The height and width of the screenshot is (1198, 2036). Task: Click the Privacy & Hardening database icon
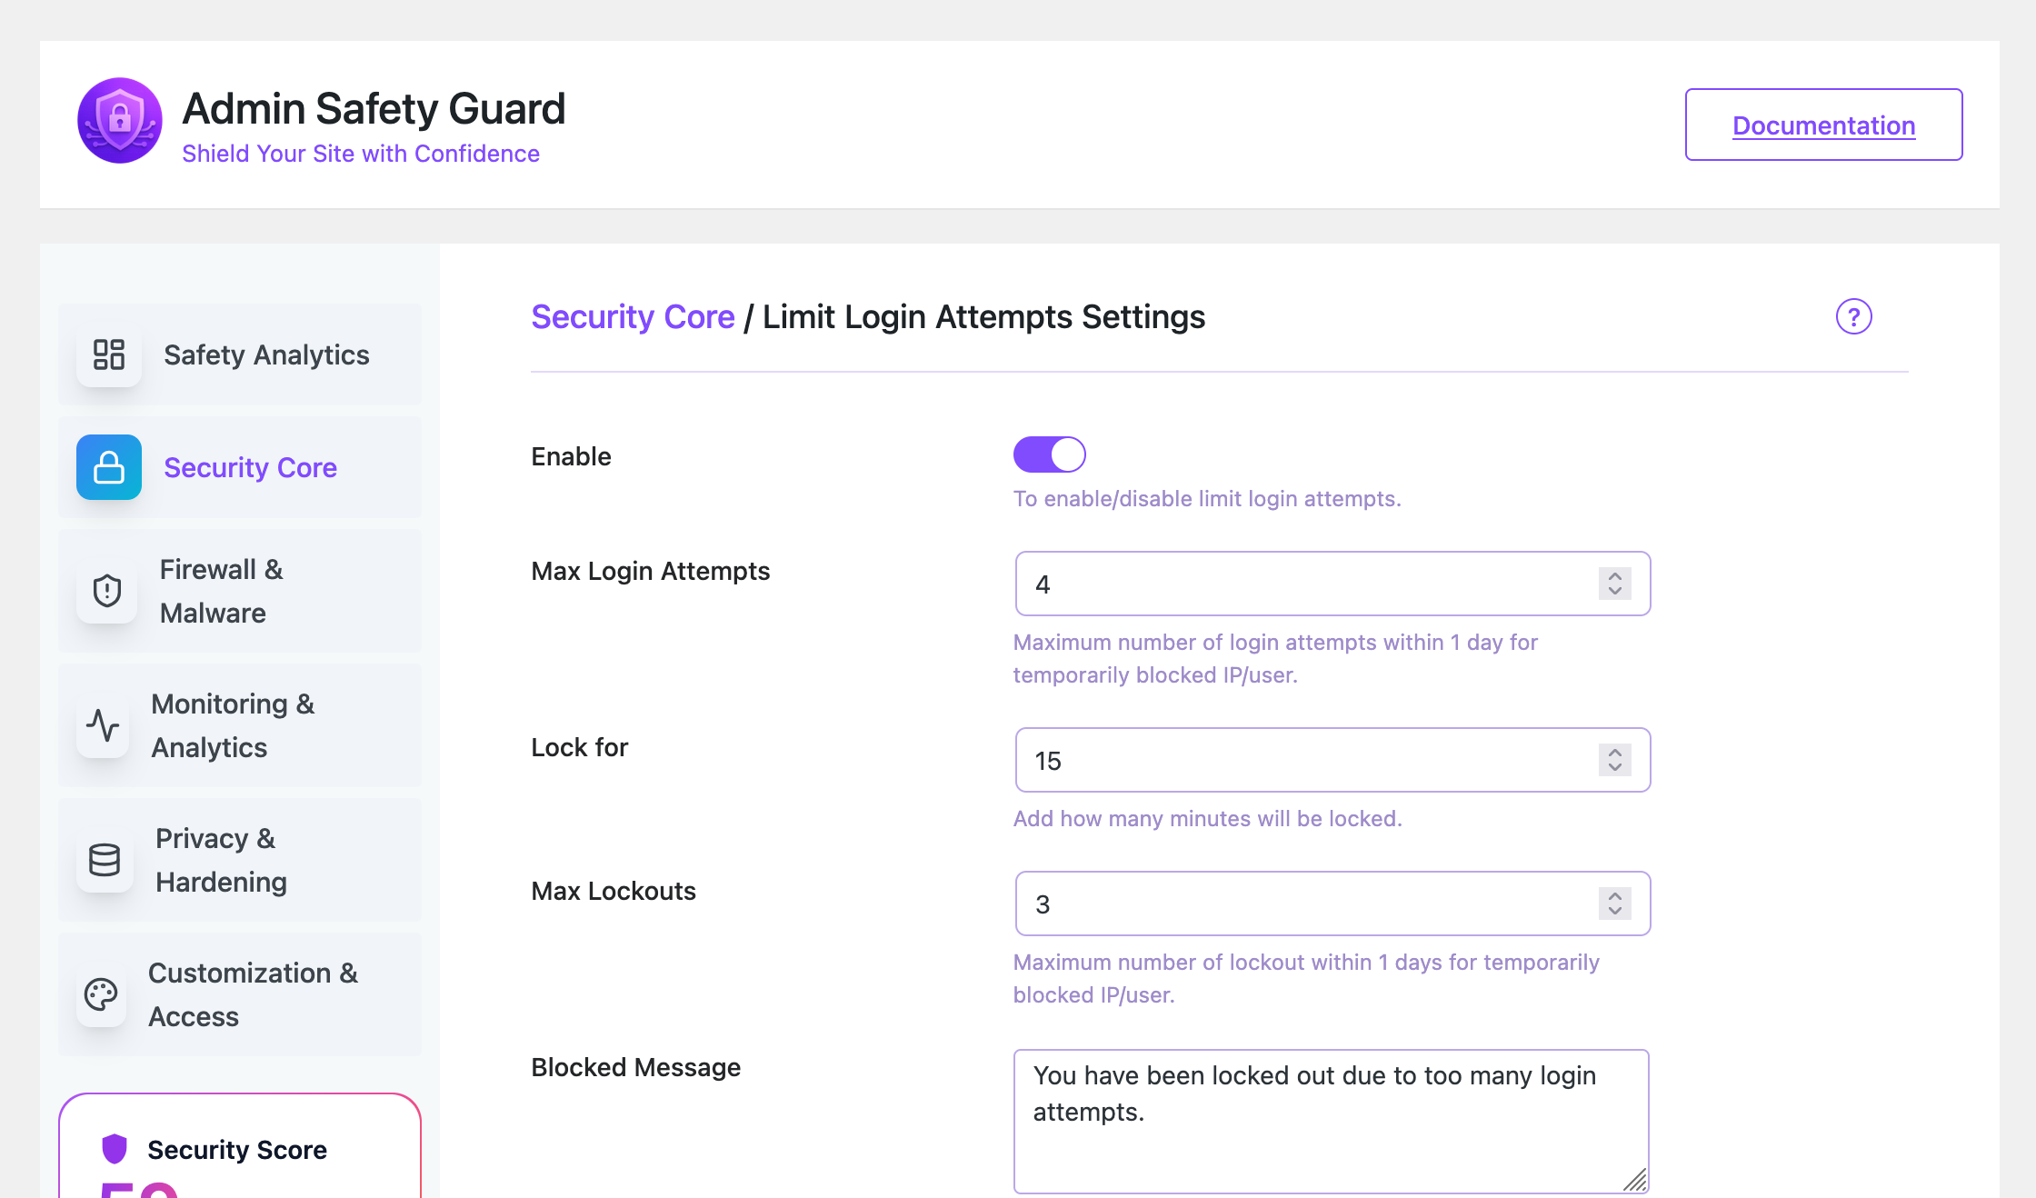point(105,860)
